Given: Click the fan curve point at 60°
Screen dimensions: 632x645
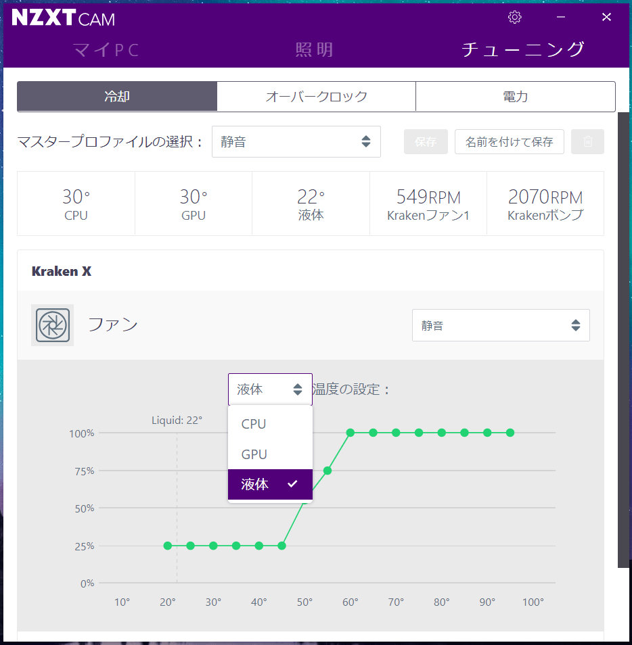Looking at the screenshot, I should (x=351, y=433).
